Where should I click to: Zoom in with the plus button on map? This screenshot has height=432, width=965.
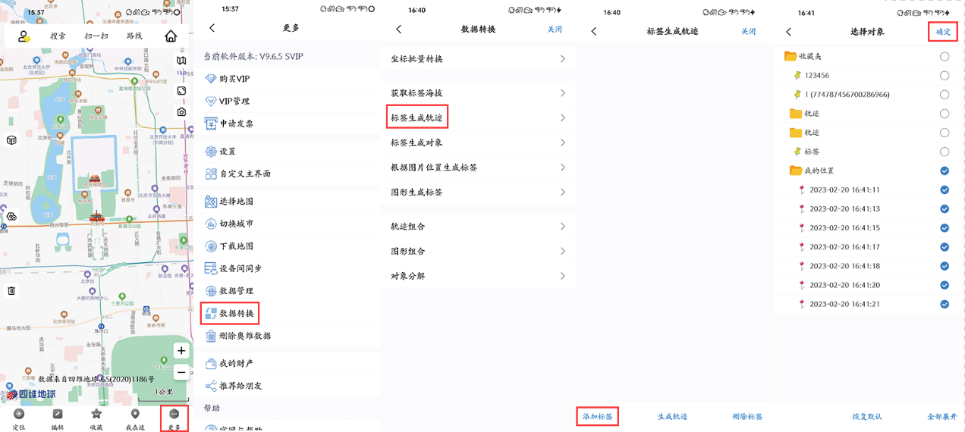coord(181,351)
